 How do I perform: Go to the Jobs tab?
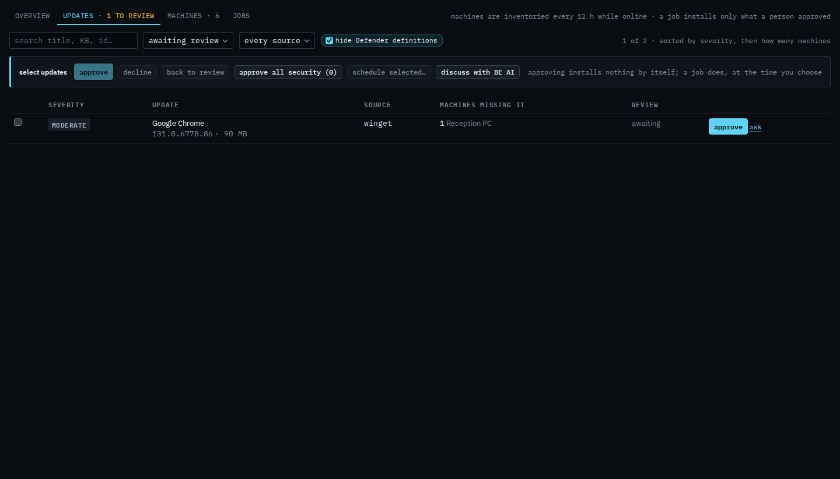pos(241,16)
